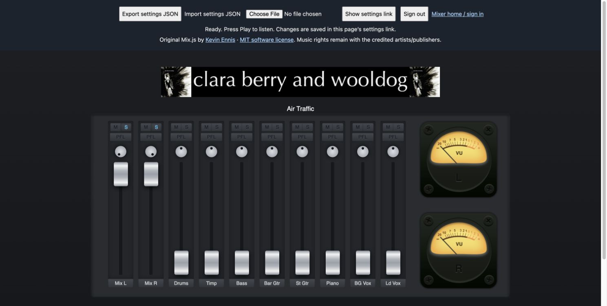Mute the Mix L channel
Viewport: 607px width, 306px height.
pyautogui.click(x=115, y=127)
